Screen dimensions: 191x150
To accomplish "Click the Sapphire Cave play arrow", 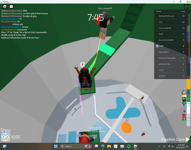I will pos(188,139).
